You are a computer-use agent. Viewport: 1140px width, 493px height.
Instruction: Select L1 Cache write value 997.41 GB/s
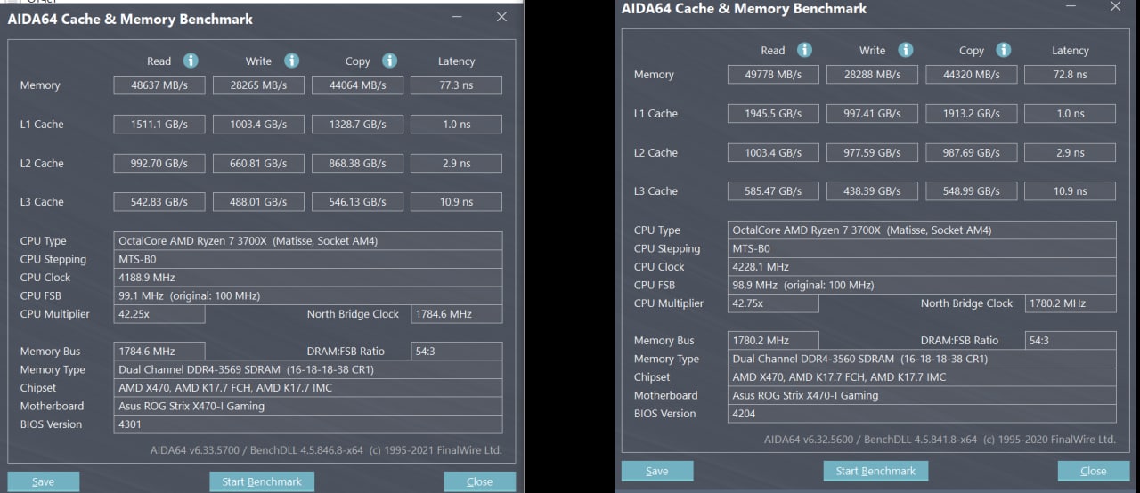tap(872, 114)
